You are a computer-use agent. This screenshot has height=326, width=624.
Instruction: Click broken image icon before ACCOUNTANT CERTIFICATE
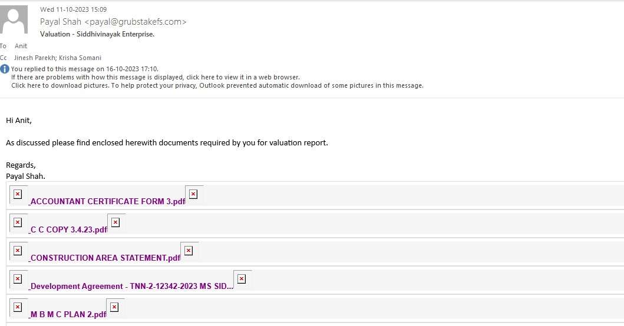(x=18, y=194)
